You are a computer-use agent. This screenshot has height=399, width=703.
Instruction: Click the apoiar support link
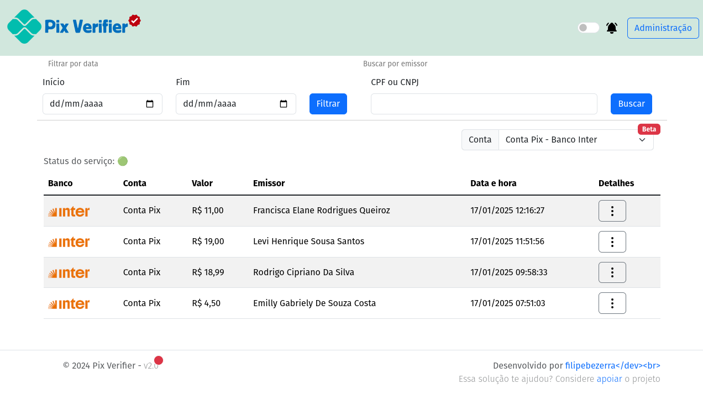(610, 379)
